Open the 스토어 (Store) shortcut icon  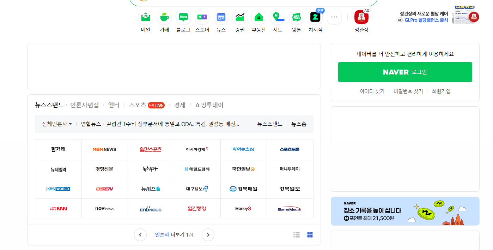pyautogui.click(x=202, y=17)
